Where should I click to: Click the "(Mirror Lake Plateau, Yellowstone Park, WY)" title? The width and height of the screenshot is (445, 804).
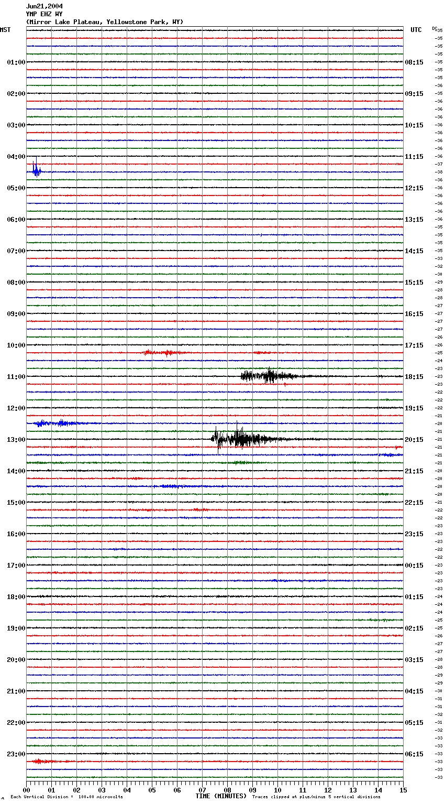pos(105,22)
